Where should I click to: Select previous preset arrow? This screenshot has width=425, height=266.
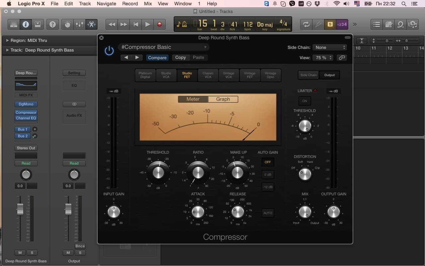click(x=126, y=58)
